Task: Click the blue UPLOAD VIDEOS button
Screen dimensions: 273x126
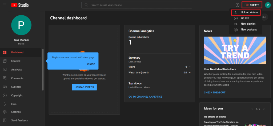Action: tap(84, 87)
